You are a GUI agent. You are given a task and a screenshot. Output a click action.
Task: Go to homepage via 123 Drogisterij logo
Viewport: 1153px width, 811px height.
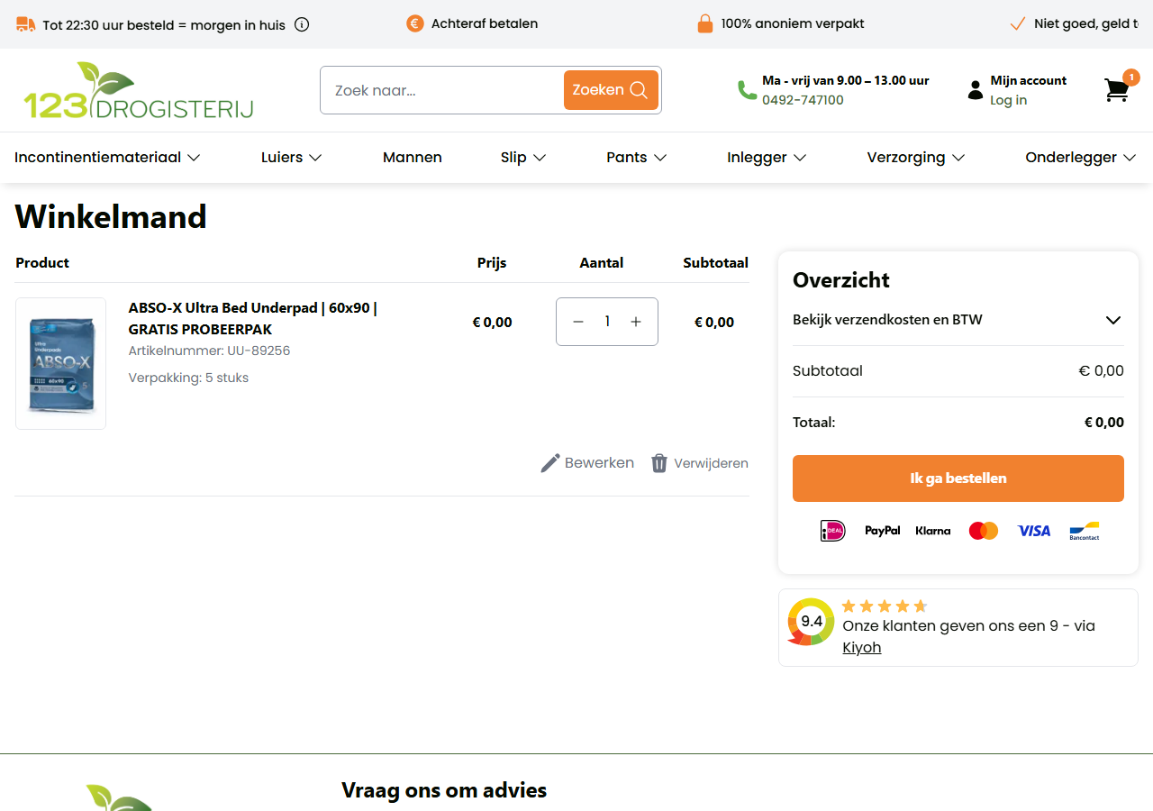pyautogui.click(x=138, y=90)
